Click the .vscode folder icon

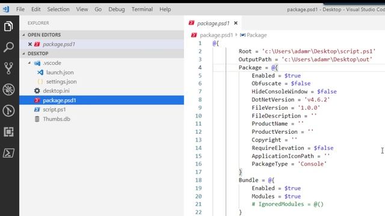click(37, 63)
